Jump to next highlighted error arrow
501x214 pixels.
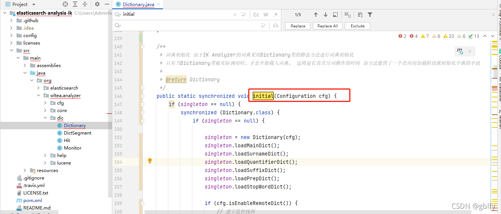click(x=493, y=36)
